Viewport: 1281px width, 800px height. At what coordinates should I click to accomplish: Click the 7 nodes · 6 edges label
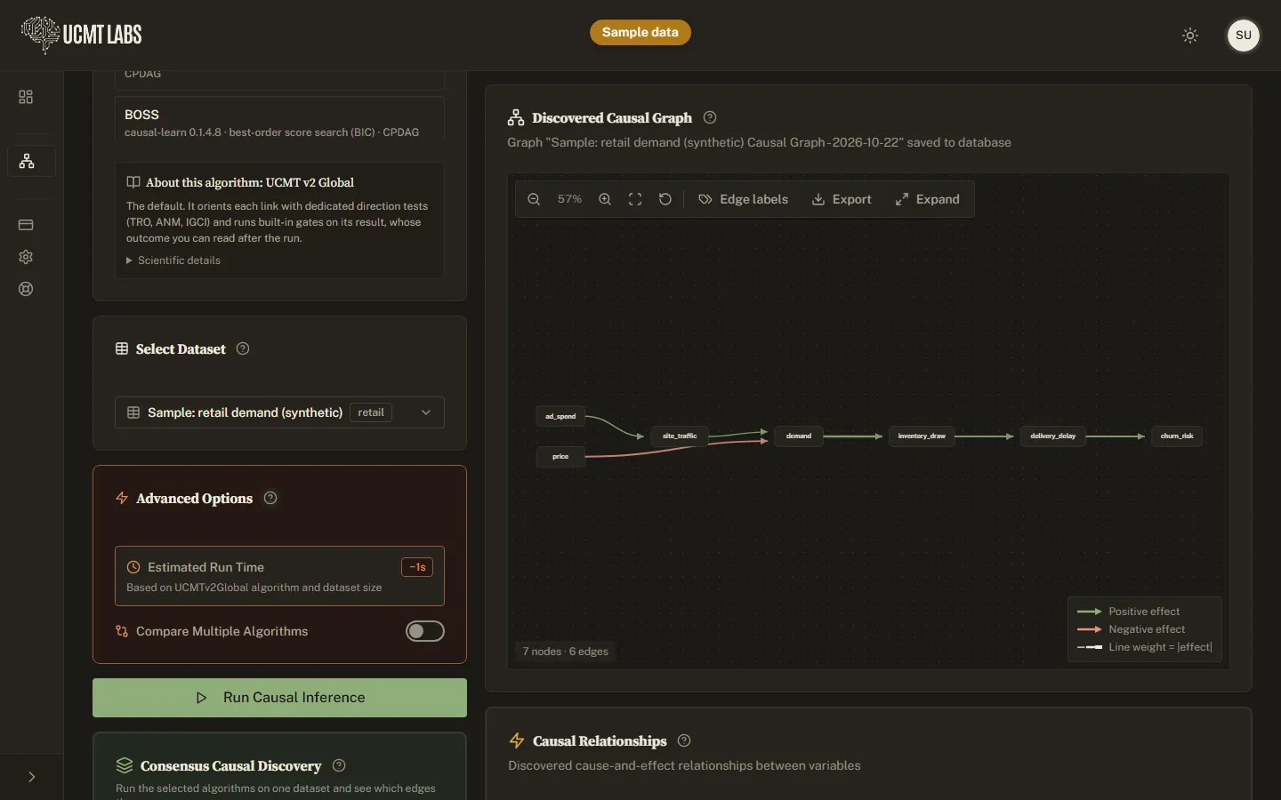566,652
